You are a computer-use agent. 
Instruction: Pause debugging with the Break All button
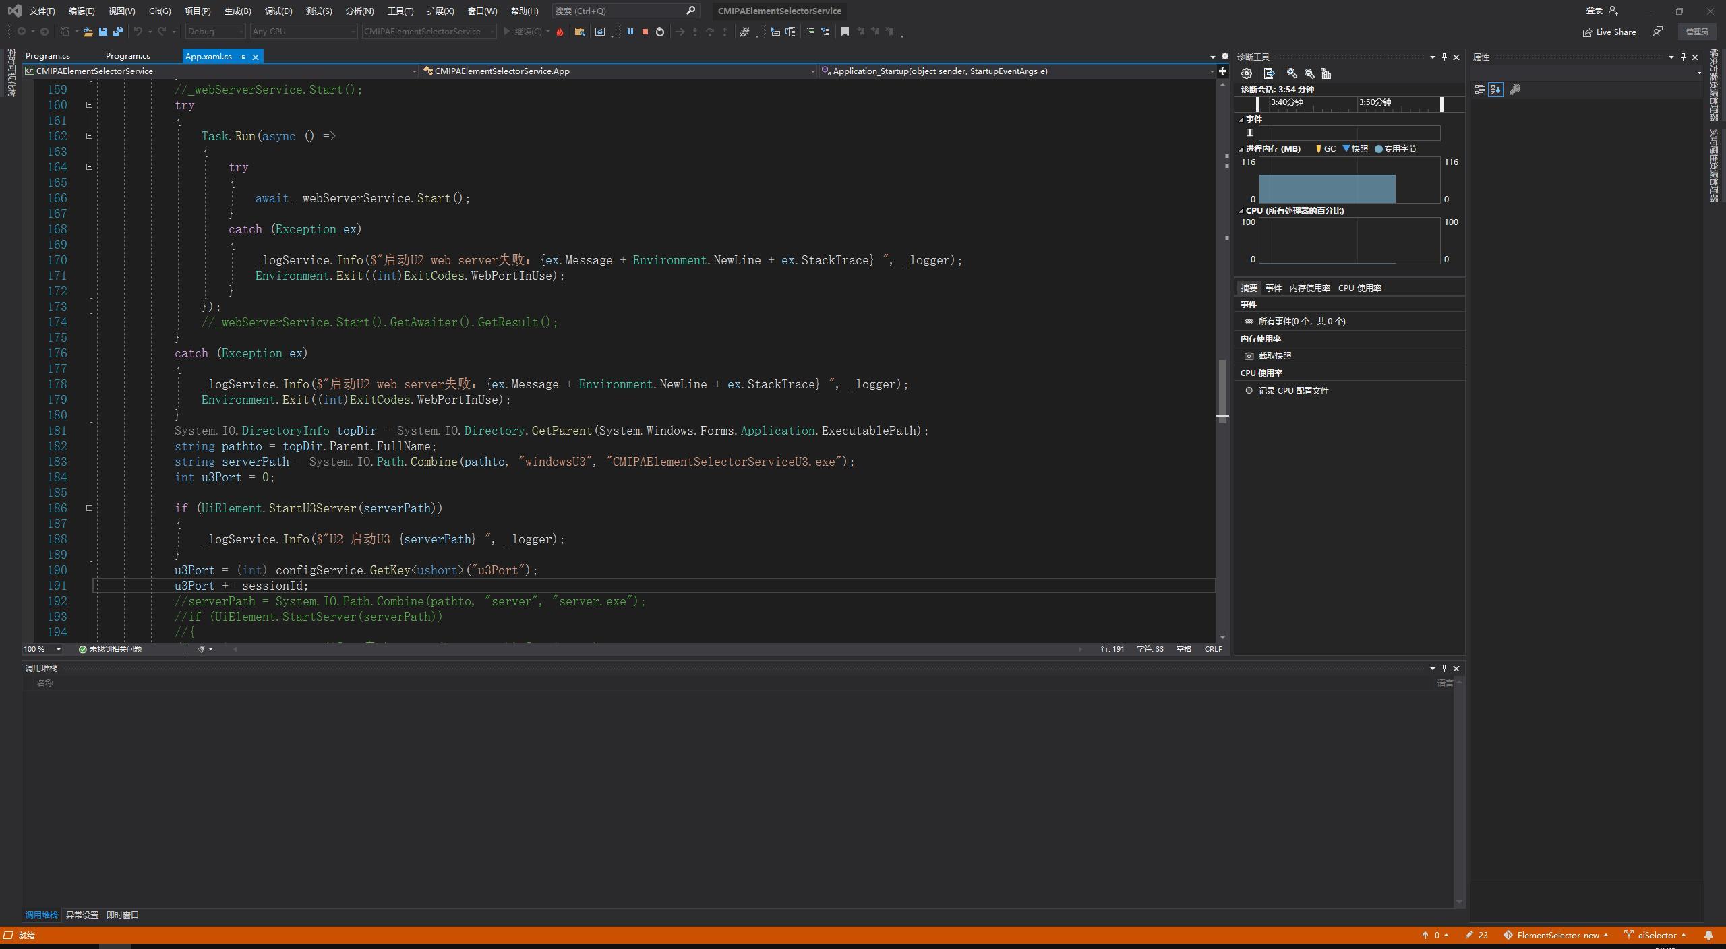[630, 32]
